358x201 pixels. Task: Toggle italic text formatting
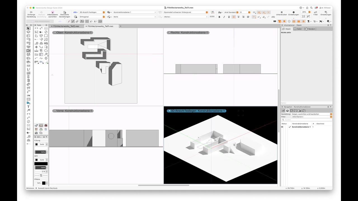pyautogui.click(x=224, y=17)
